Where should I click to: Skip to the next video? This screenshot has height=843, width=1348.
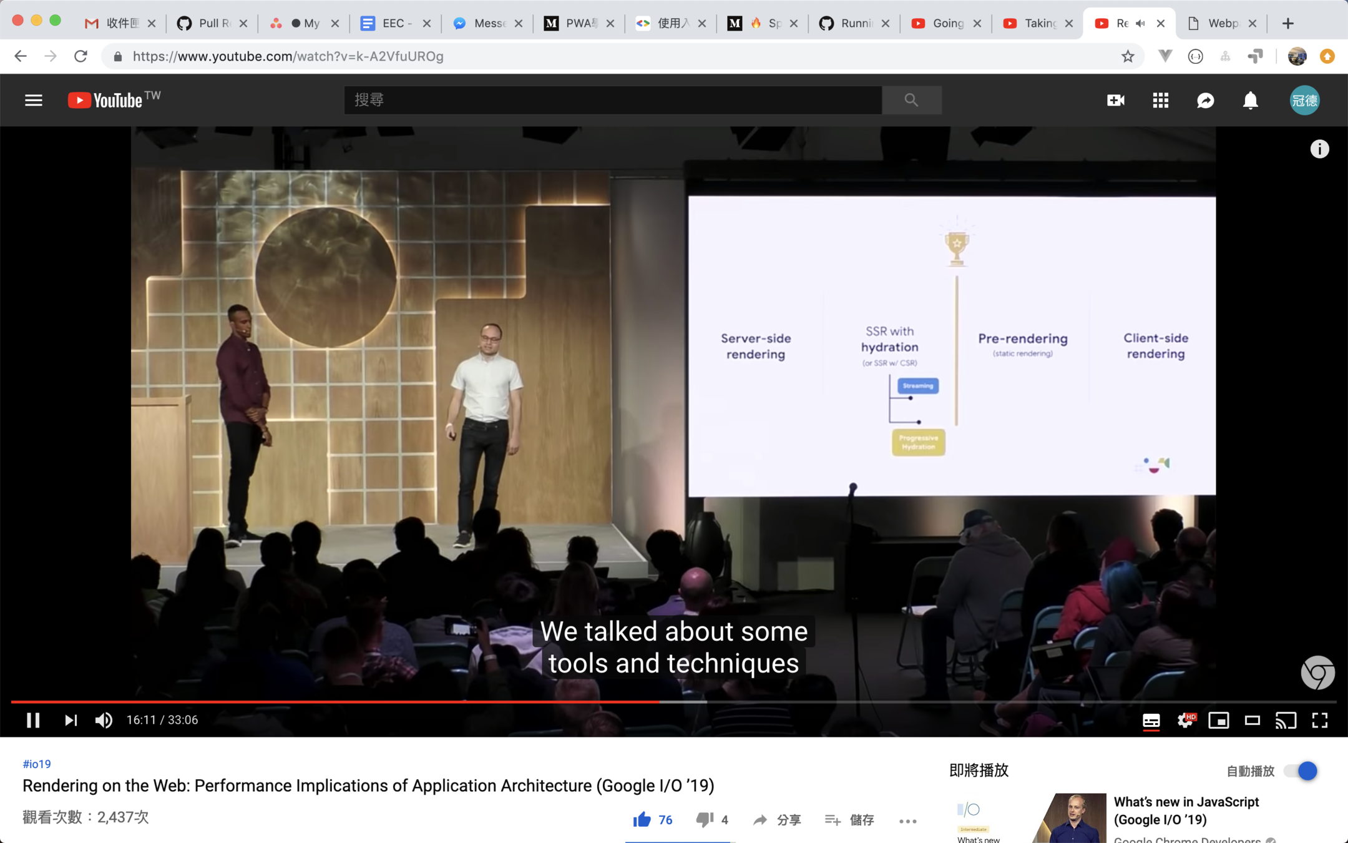(71, 720)
